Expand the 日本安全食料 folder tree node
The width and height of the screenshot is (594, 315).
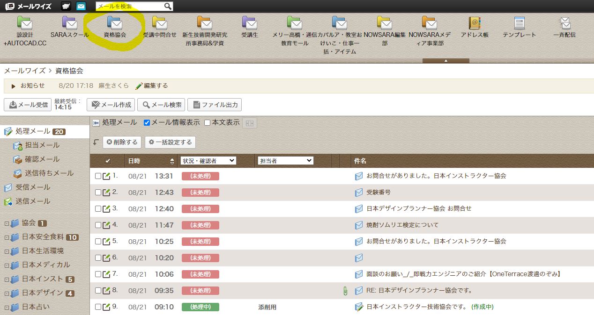click(7, 237)
